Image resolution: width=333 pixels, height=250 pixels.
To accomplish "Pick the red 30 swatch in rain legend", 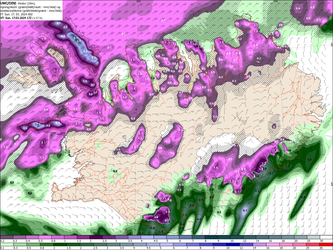I will click(x=326, y=245).
